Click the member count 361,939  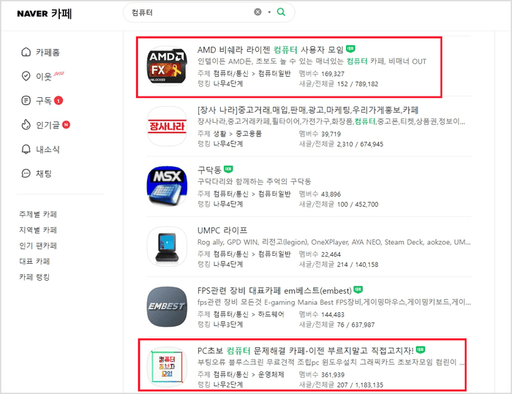[333, 375]
